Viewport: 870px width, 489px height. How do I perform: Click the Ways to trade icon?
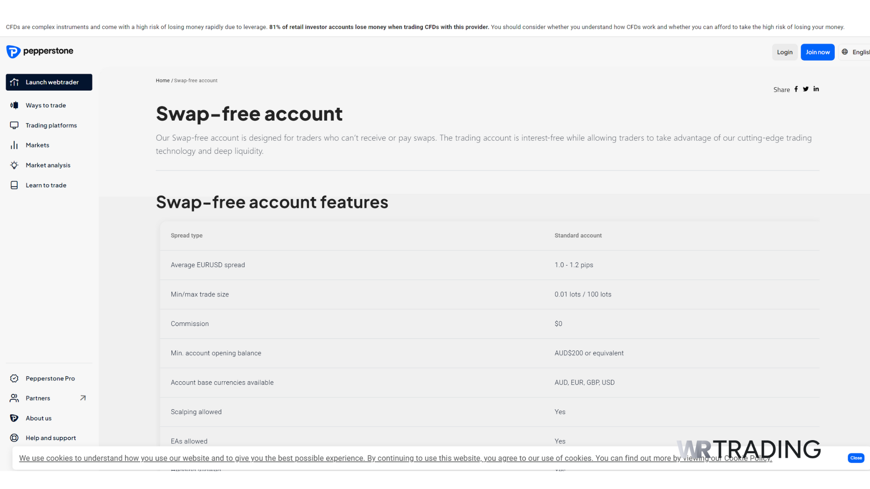tap(14, 105)
